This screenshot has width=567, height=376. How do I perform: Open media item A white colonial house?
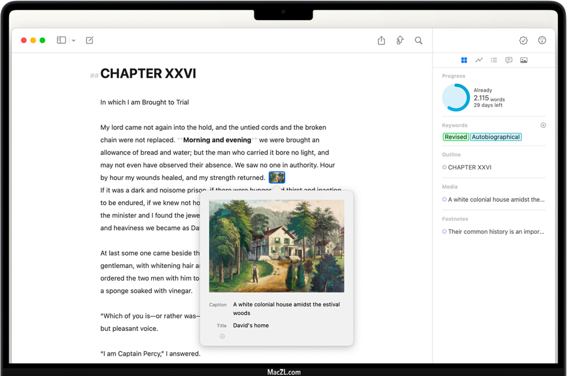pyautogui.click(x=493, y=199)
